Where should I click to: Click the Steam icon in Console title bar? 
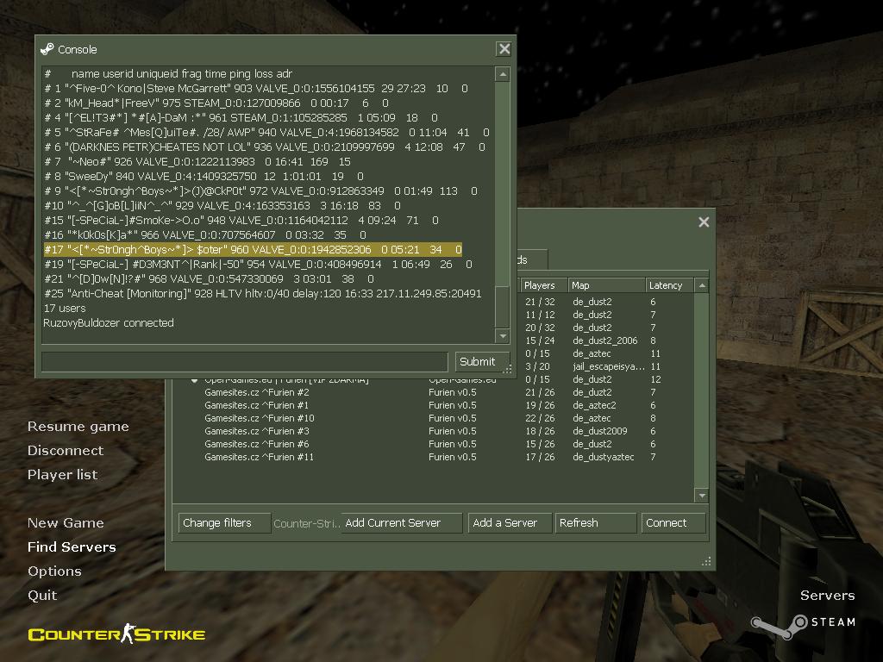click(47, 49)
